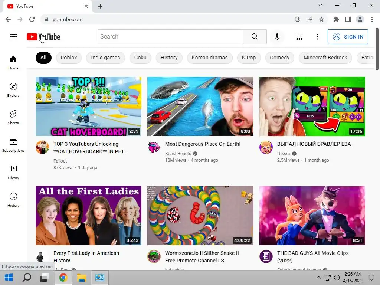Open Library in sidebar
380x285 pixels.
[x=13, y=172]
